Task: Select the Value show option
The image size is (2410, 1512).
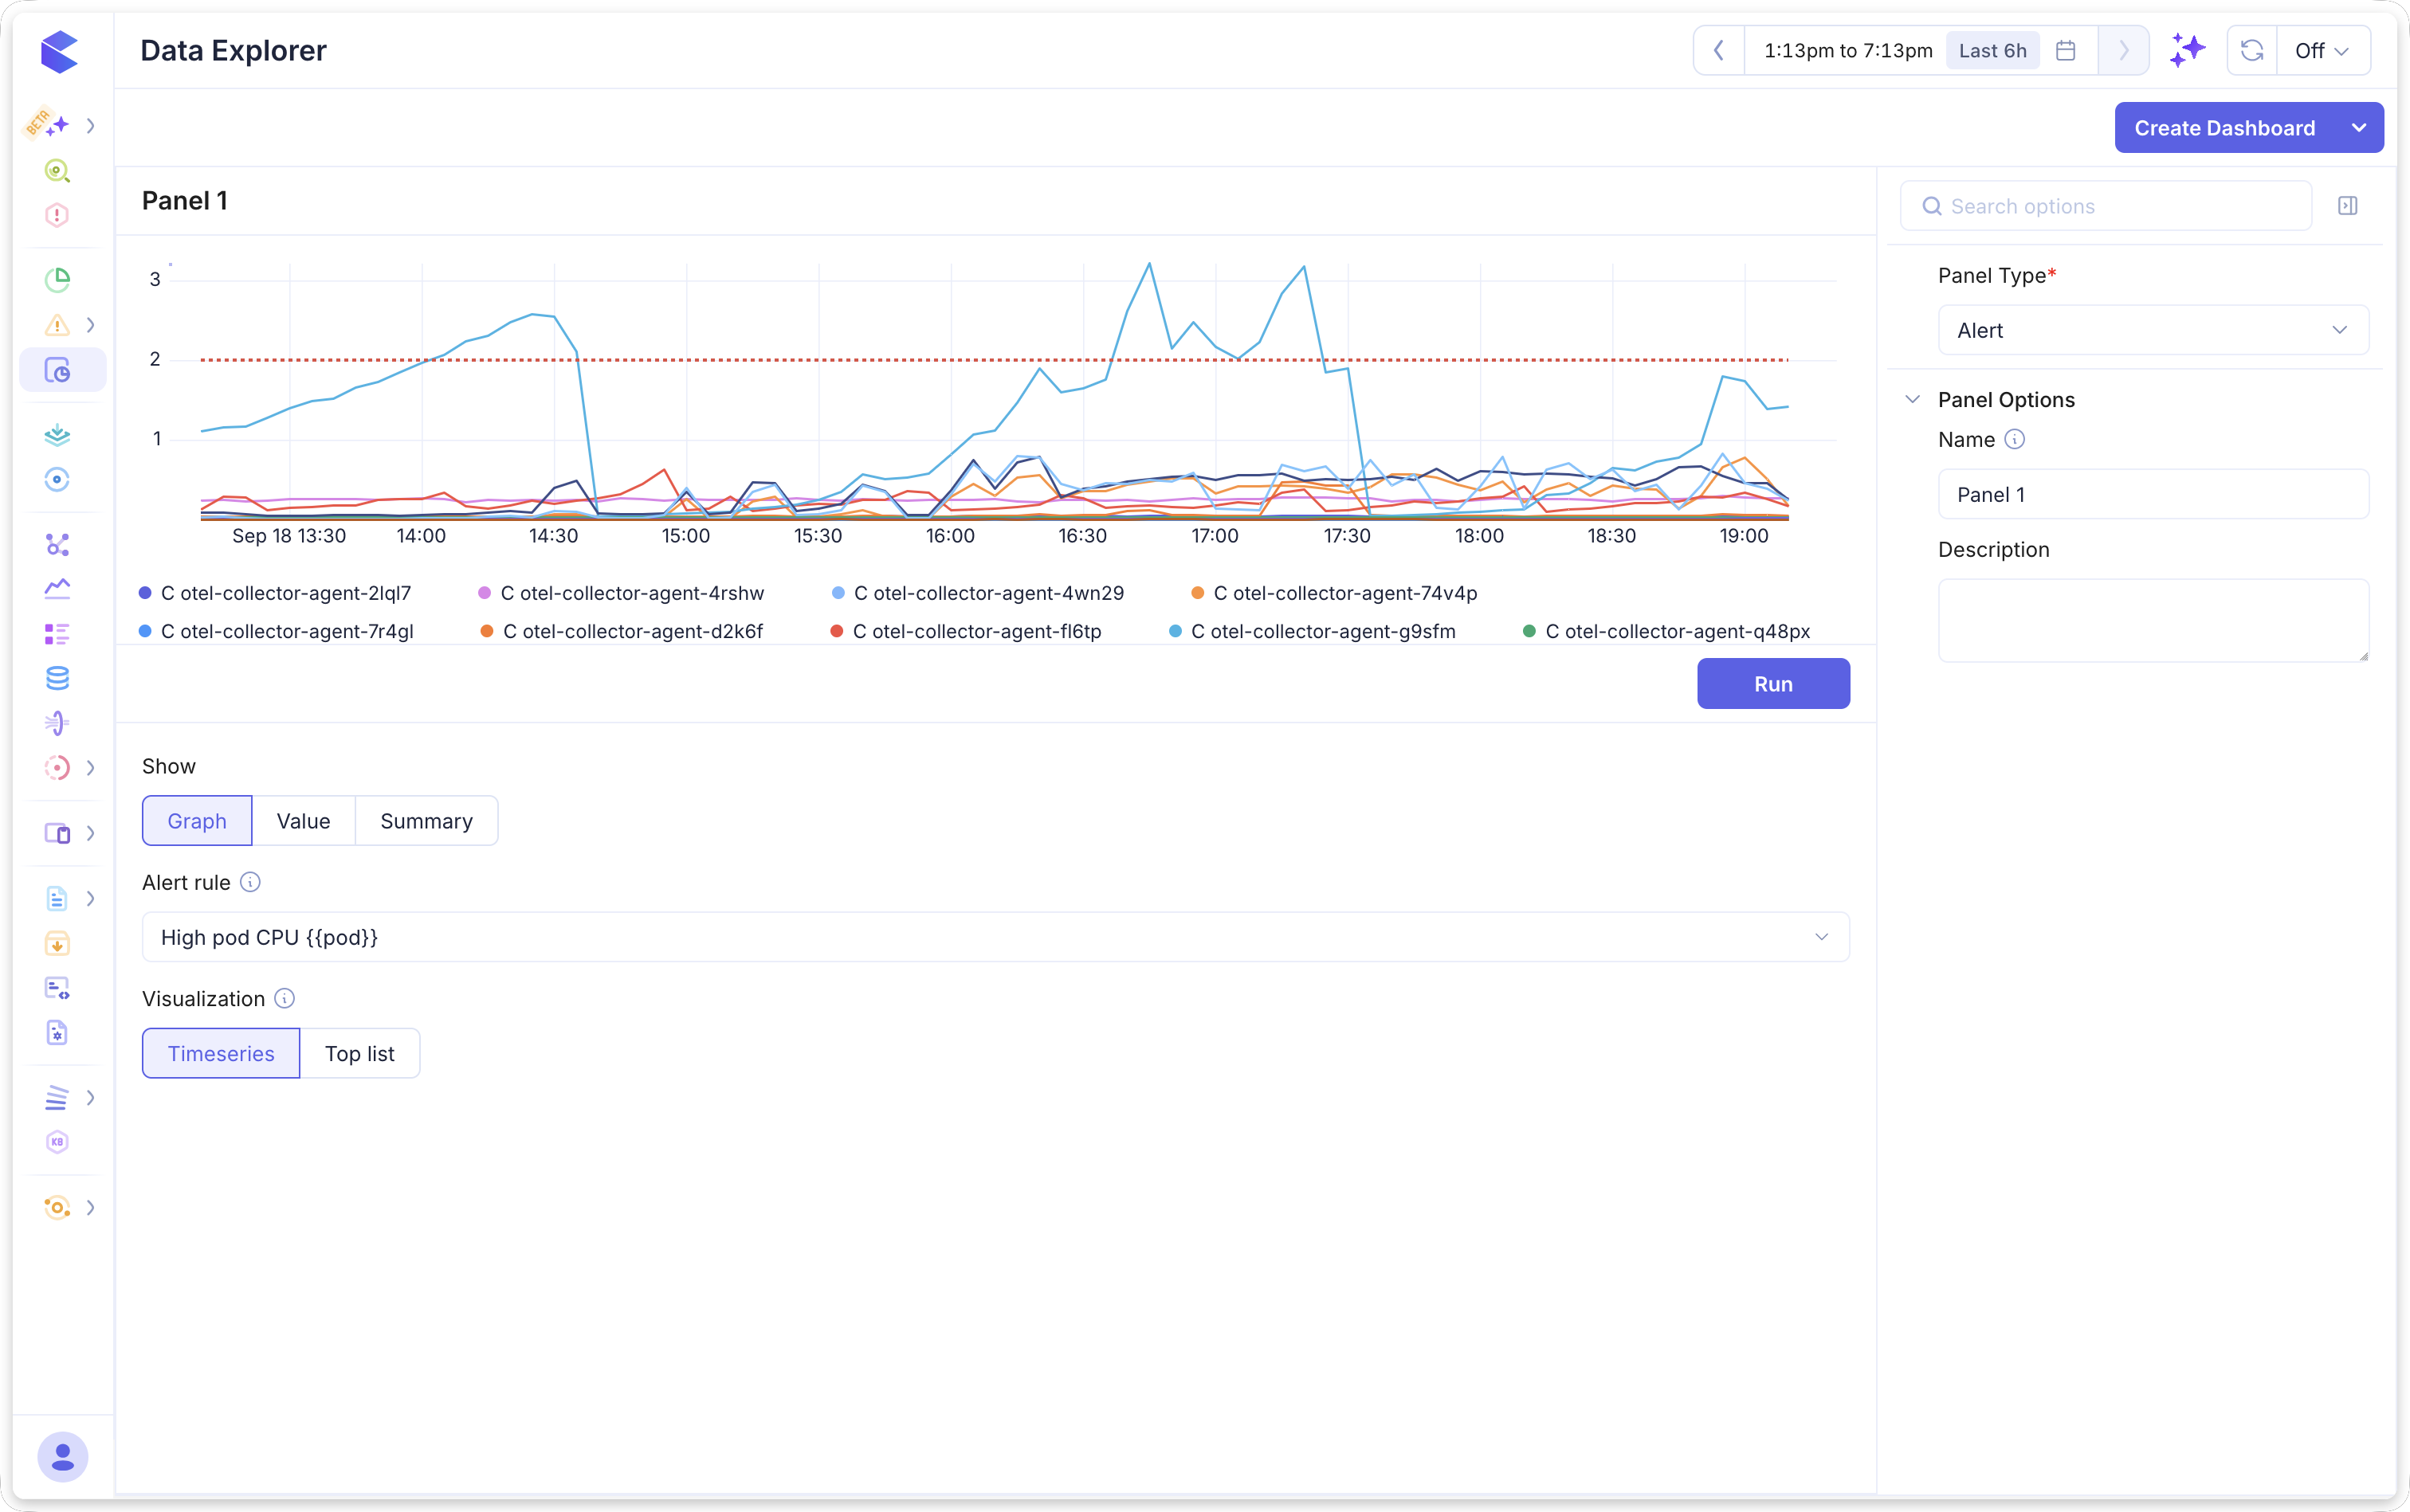Action: [x=303, y=821]
